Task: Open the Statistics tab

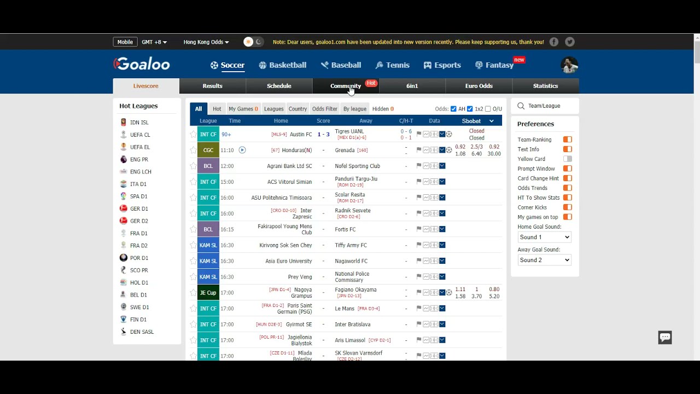Action: coord(546,86)
